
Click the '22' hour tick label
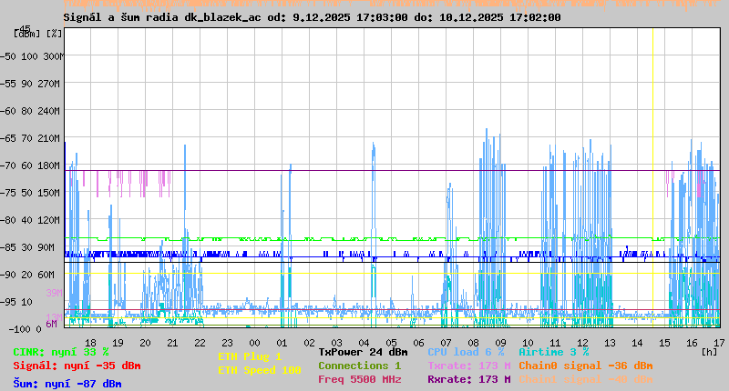click(x=200, y=343)
